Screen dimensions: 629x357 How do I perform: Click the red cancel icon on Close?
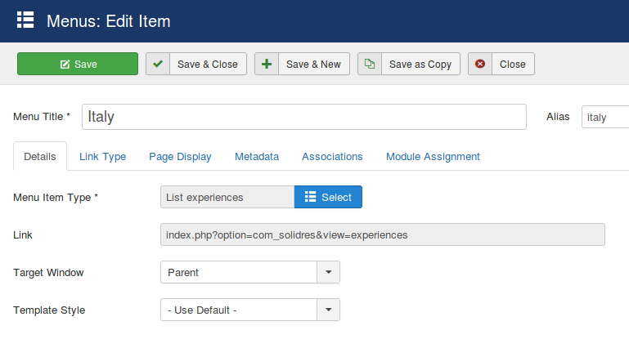[480, 65]
